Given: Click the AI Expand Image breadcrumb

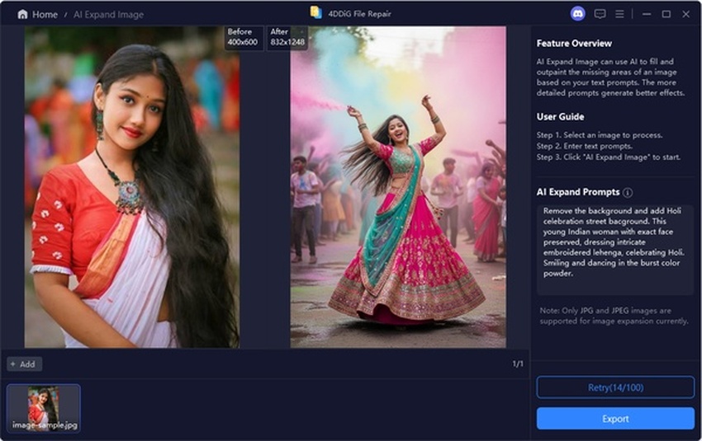Looking at the screenshot, I should pos(108,14).
